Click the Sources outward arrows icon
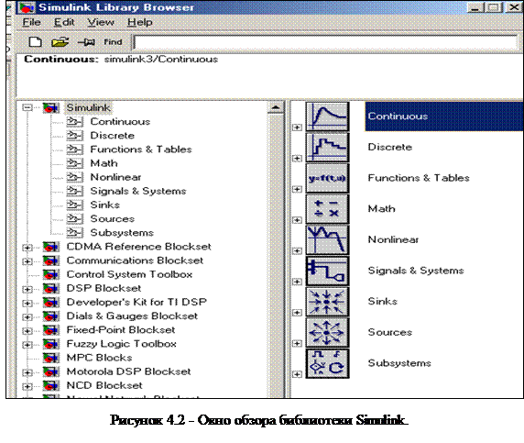Screen dimensions: 524x443 [x=328, y=333]
